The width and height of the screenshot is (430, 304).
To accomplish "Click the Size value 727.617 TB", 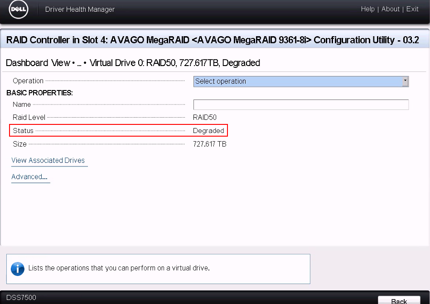I will [x=209, y=144].
